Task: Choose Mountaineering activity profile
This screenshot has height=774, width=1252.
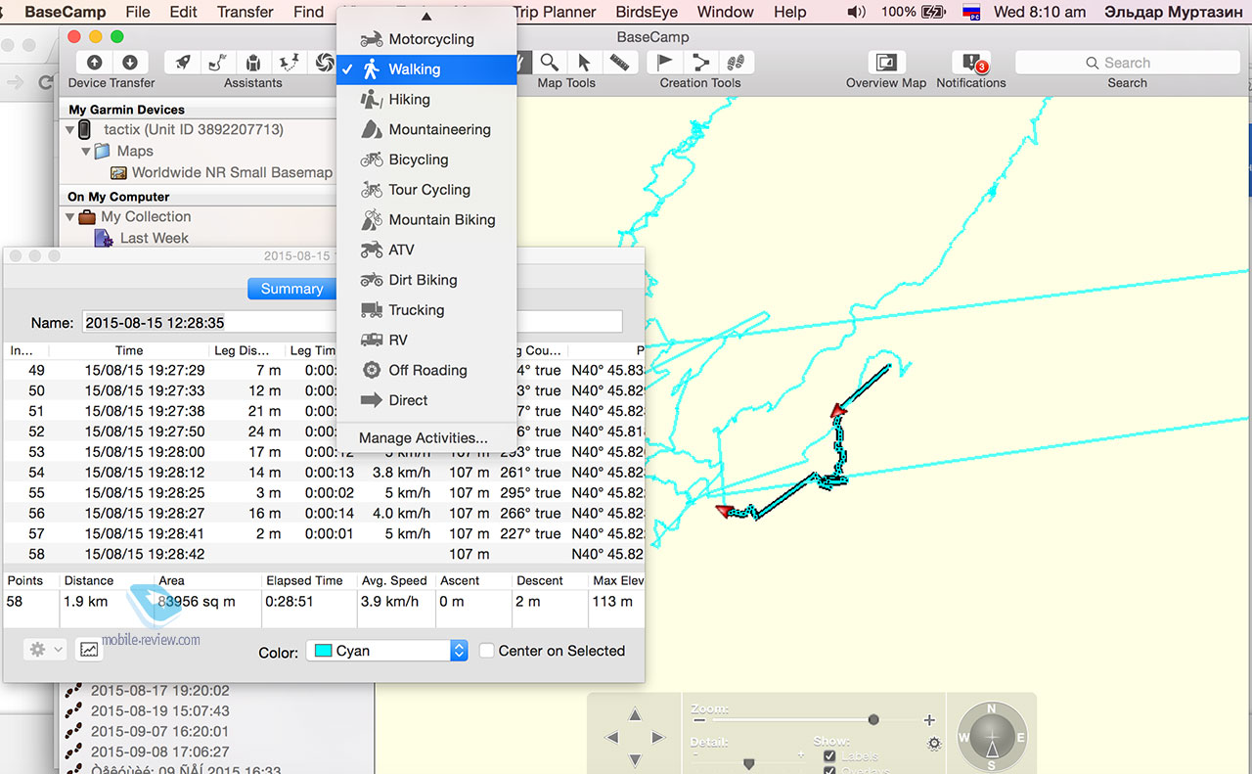Action: [425, 129]
